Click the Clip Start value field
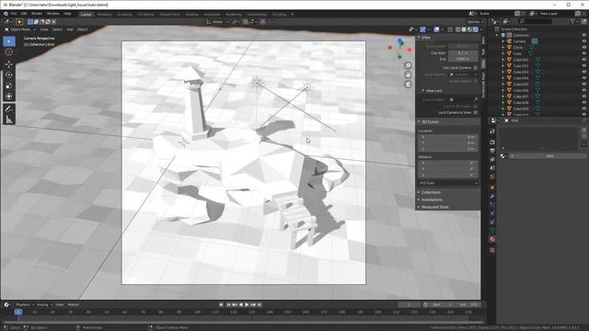 [x=463, y=53]
